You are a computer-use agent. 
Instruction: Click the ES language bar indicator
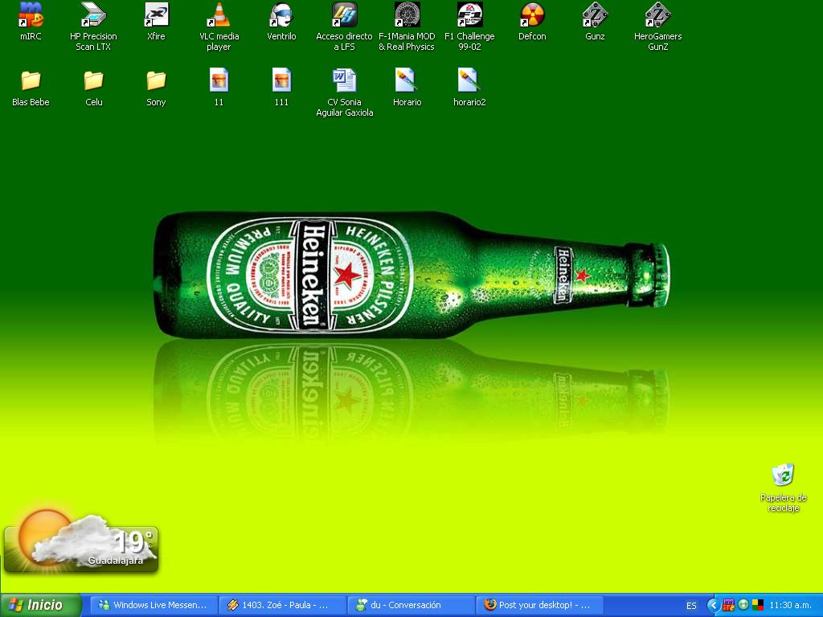pos(691,606)
